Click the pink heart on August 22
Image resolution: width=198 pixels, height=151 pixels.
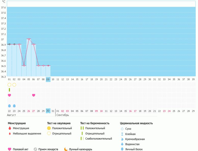coord(9,95)
